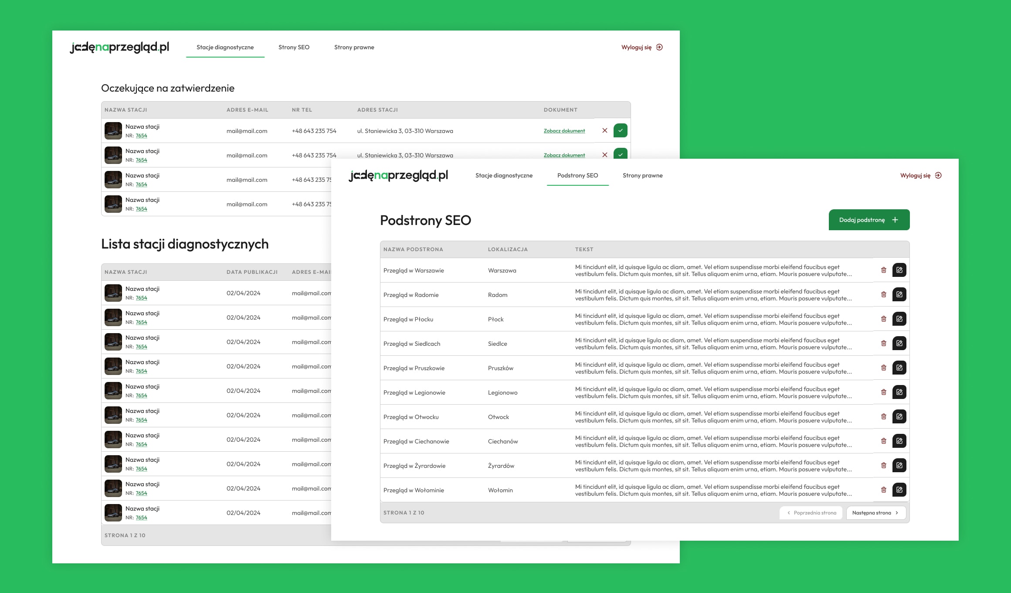Select the Radom location cell
This screenshot has width=1011, height=593.
pyautogui.click(x=498, y=295)
